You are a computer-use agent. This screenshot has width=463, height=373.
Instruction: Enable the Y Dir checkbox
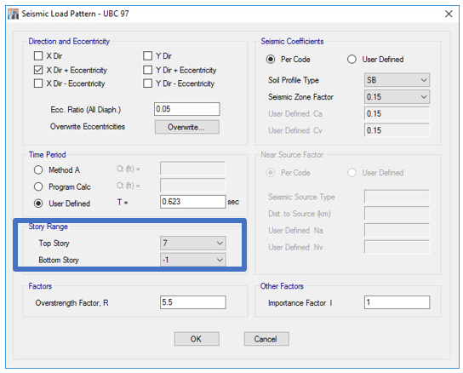[x=147, y=55]
